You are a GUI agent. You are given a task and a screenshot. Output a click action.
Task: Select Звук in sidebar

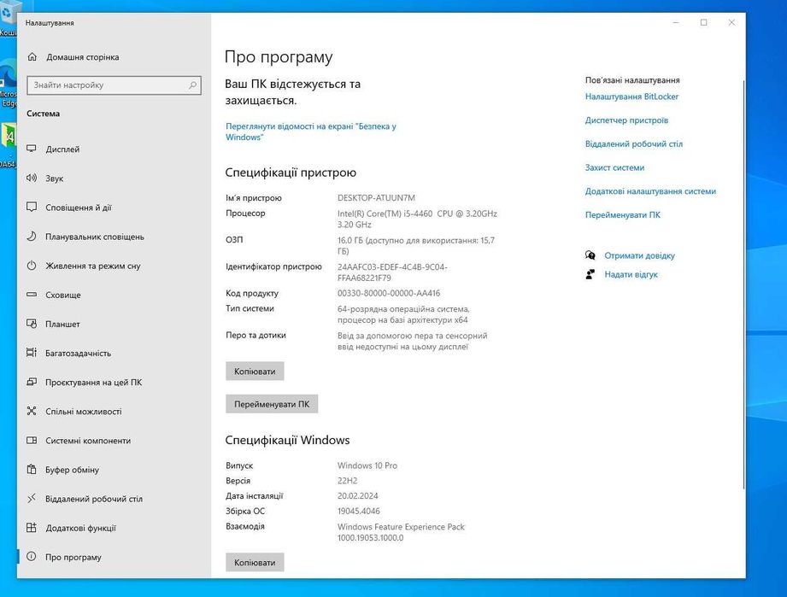coord(55,179)
